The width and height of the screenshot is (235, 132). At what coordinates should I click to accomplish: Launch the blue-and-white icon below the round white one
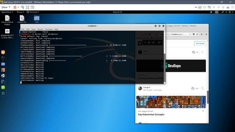coord(3,81)
